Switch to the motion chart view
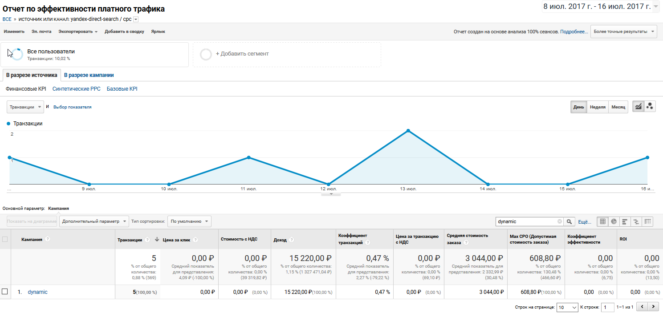Screen dimensions: 663x313 coord(650,107)
